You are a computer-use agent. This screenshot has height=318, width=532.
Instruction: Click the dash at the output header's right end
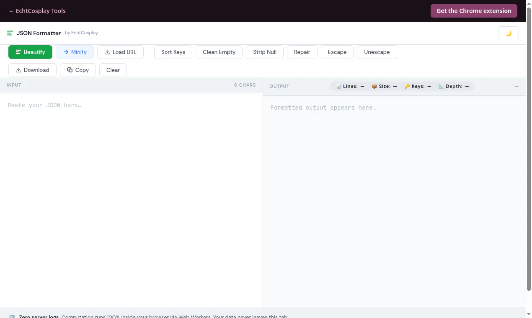click(x=517, y=86)
